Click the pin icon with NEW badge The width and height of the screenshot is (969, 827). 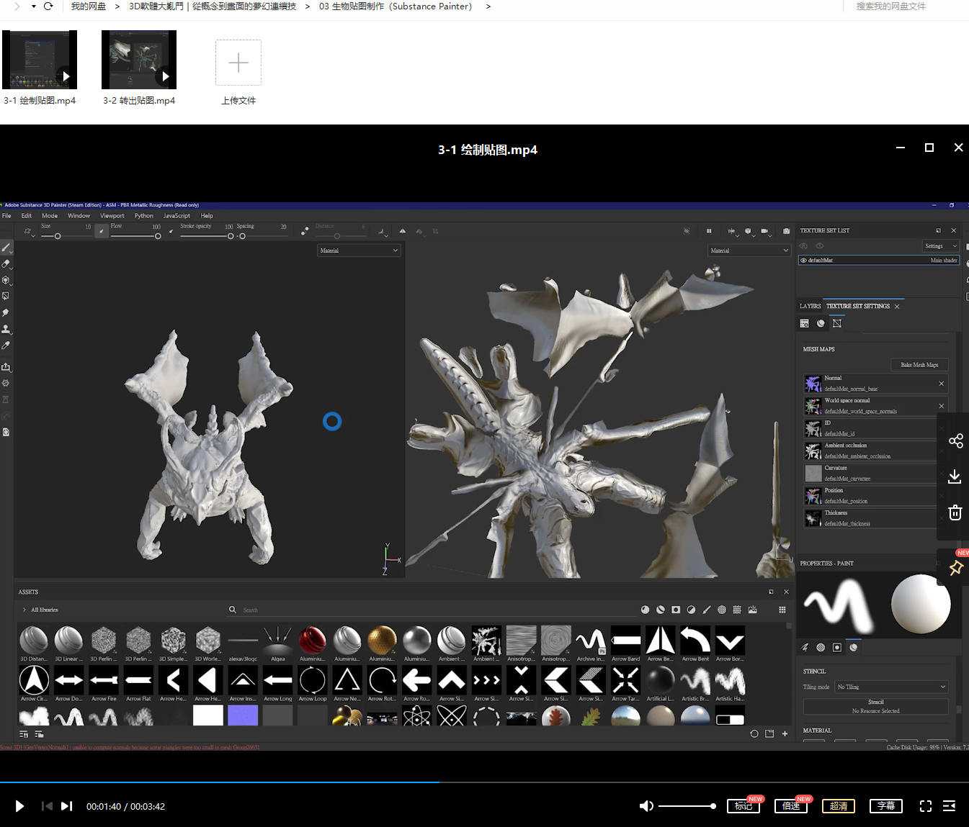click(x=956, y=568)
